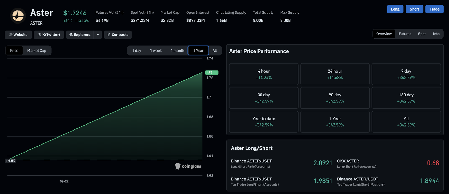Image resolution: width=449 pixels, height=194 pixels.
Task: Select the 1 day time range
Action: coord(136,51)
